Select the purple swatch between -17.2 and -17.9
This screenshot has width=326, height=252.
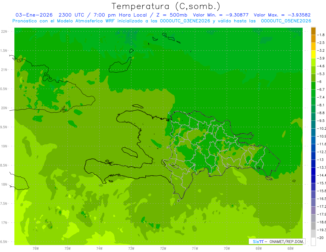coord(313,210)
